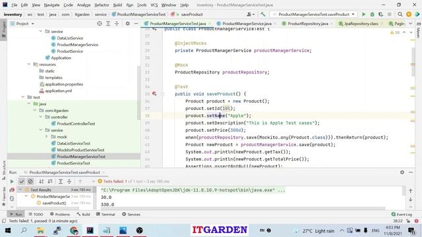
Task: Rerun failed tests icon in Run panel
Action: (12, 190)
